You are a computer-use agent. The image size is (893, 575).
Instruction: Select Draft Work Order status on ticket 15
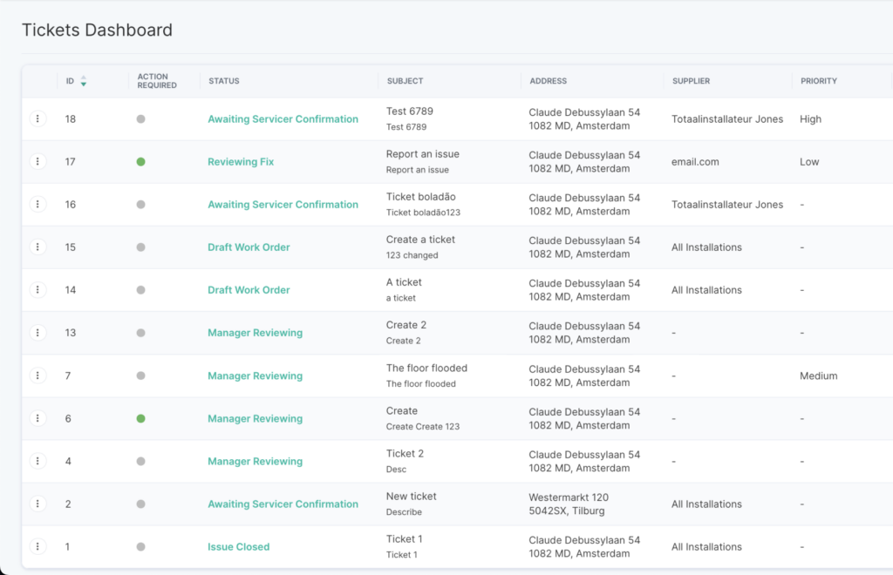point(249,247)
